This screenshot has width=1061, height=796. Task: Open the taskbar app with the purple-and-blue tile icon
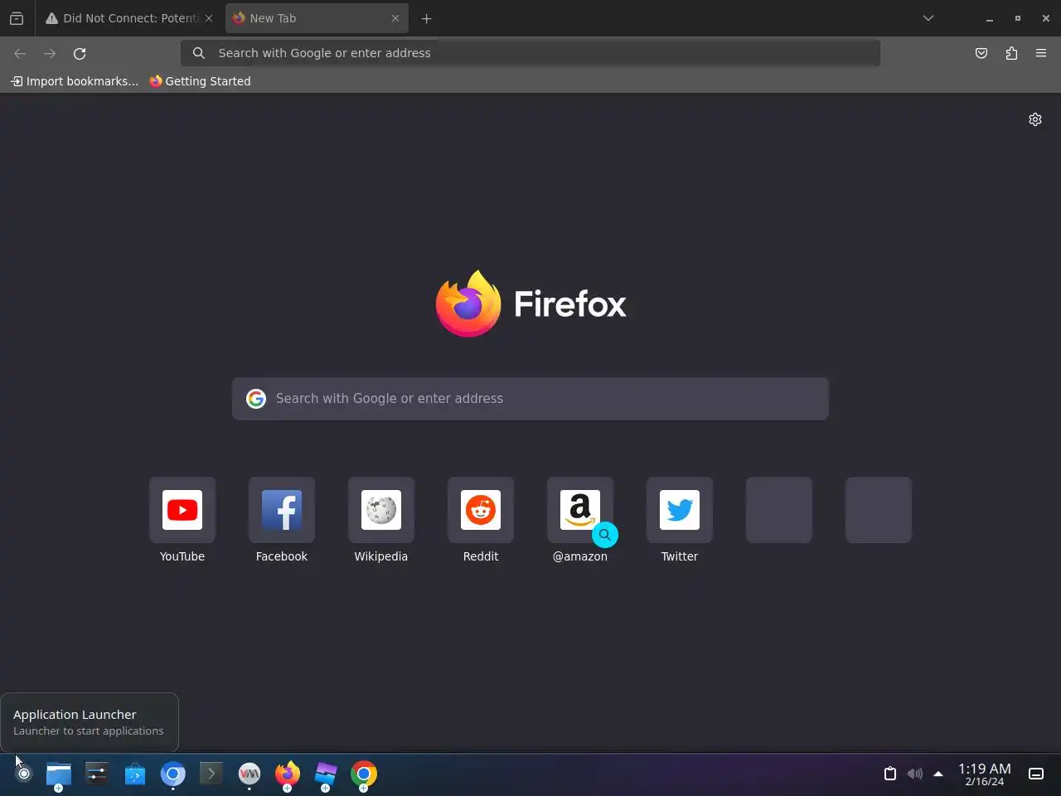pos(326,774)
